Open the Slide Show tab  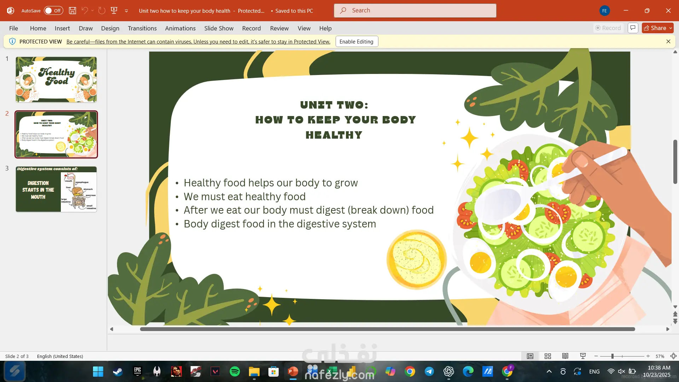[219, 28]
